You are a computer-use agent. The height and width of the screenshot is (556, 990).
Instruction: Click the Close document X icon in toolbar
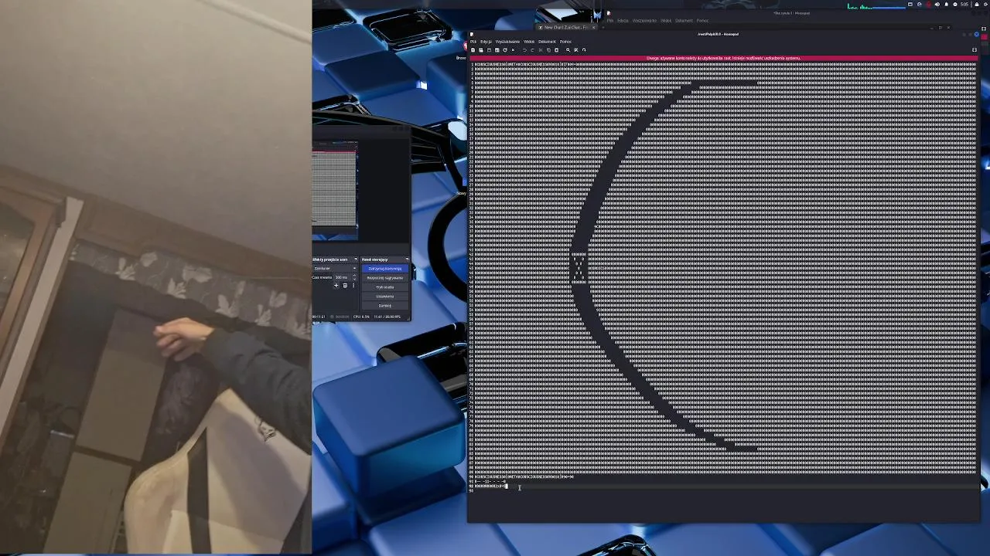coord(513,50)
